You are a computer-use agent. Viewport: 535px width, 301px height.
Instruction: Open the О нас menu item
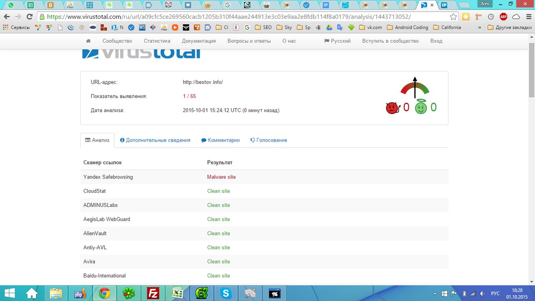click(x=289, y=41)
